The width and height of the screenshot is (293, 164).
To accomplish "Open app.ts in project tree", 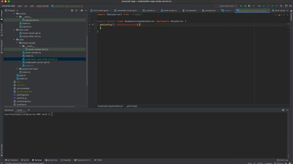I will 22,75.
